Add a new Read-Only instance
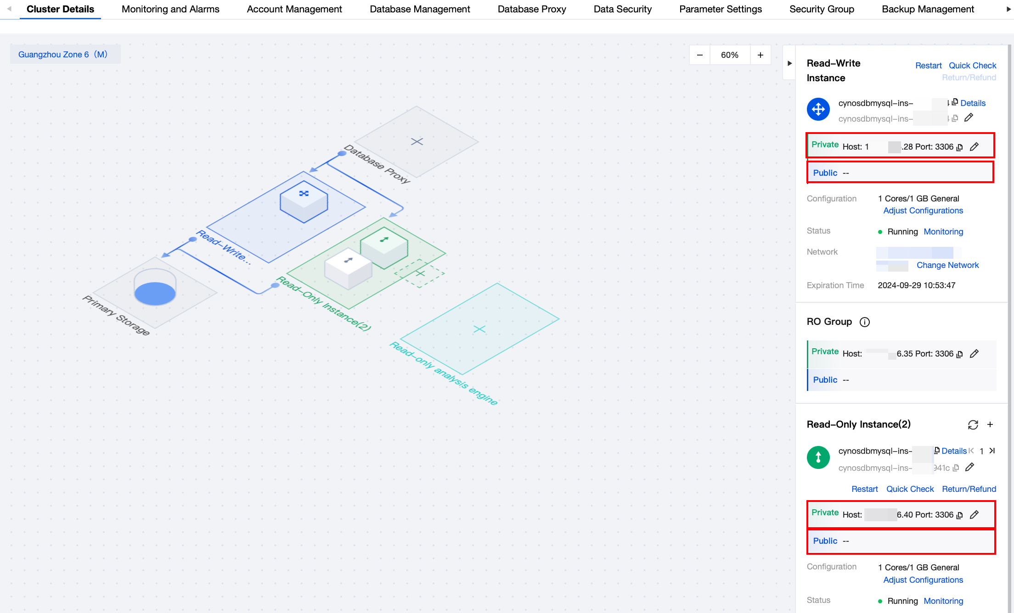The image size is (1014, 613). click(990, 425)
